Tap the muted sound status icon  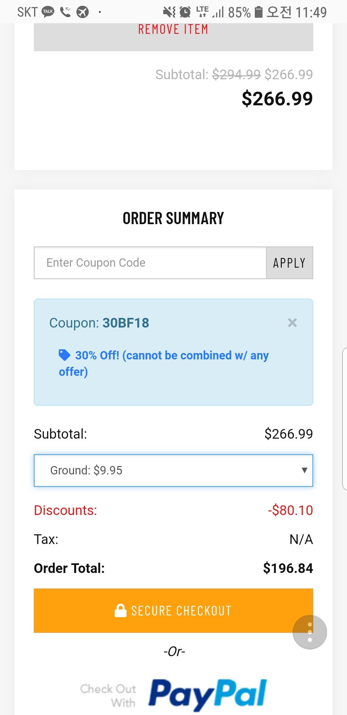(x=169, y=12)
